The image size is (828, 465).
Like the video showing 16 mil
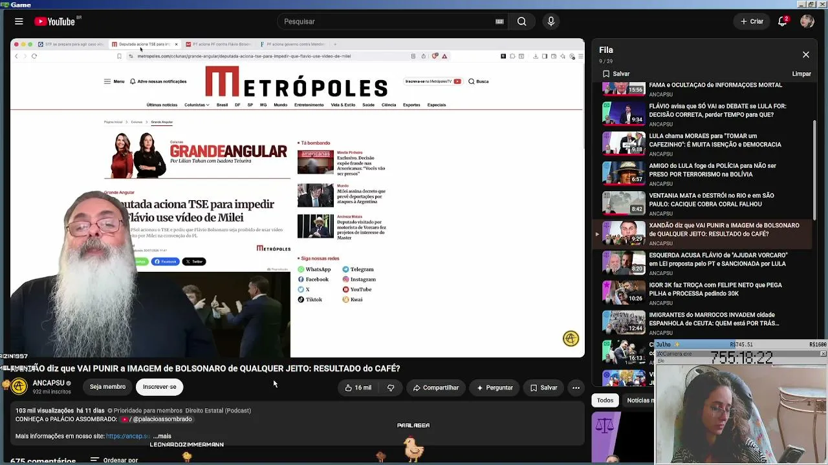click(358, 387)
